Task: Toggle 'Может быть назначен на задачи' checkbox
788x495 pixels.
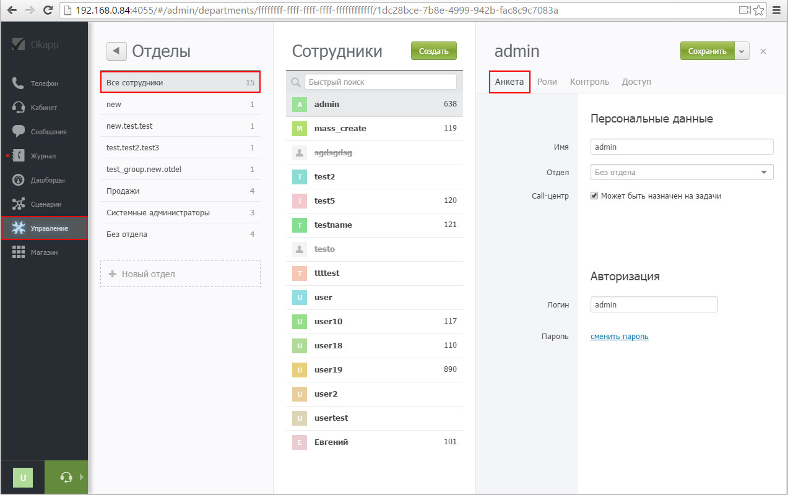Action: point(594,196)
